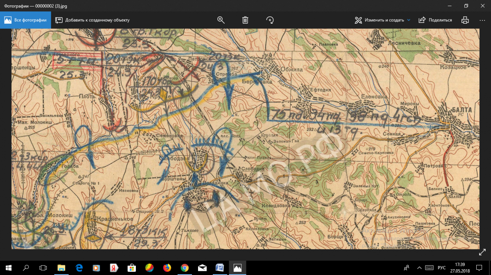Click the Print icon
This screenshot has width=491, height=275.
[x=465, y=20]
